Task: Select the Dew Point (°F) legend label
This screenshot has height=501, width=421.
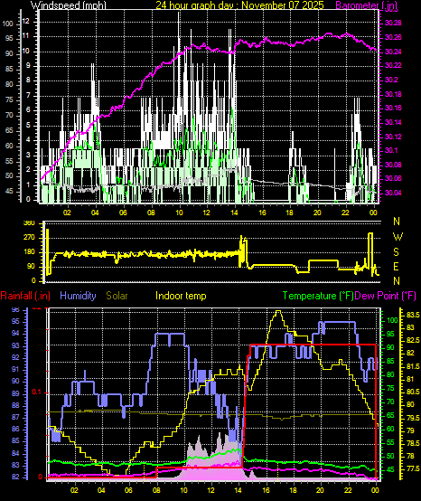Action: click(x=385, y=296)
